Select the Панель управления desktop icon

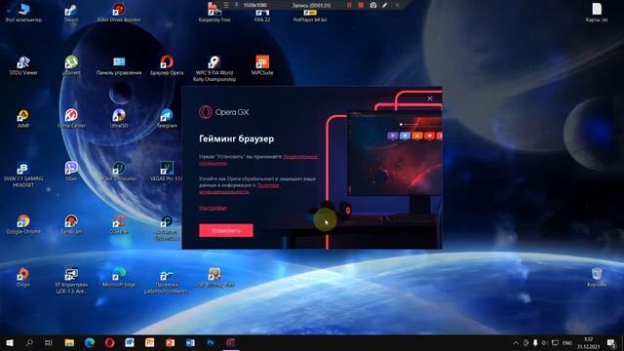tap(119, 65)
